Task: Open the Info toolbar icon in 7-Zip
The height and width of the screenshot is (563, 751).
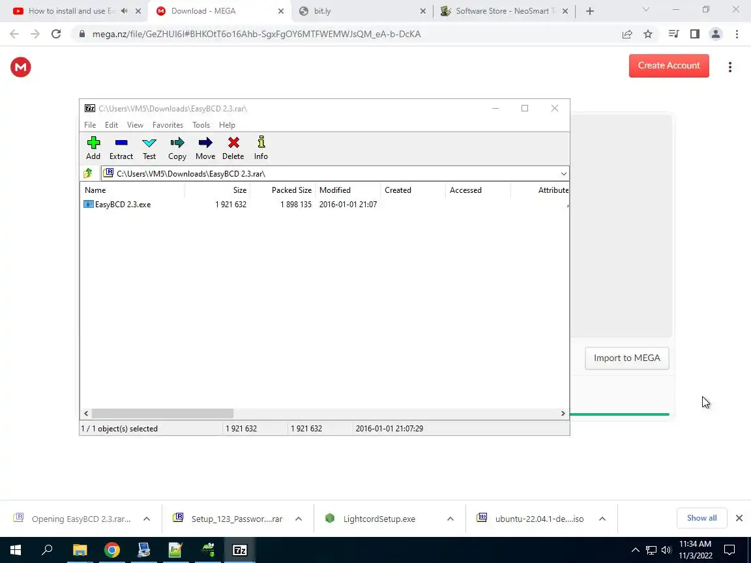Action: (x=261, y=148)
